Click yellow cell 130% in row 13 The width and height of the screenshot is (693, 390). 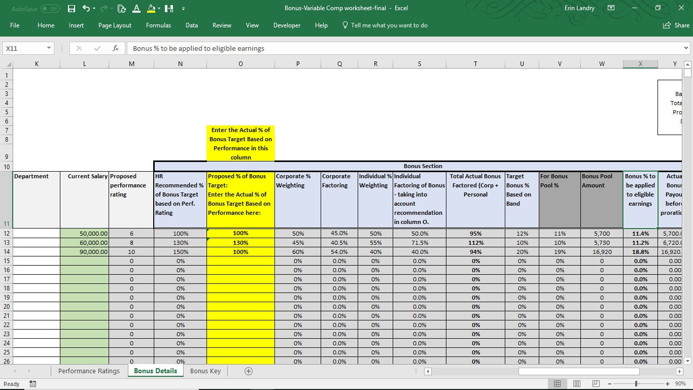[x=240, y=243]
